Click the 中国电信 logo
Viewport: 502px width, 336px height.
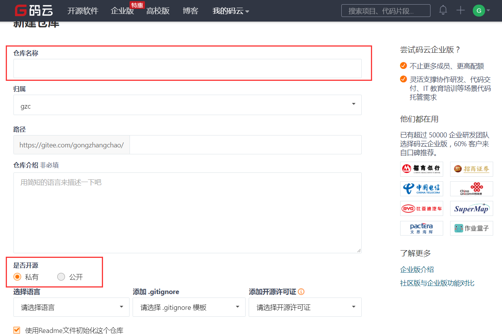(x=421, y=189)
